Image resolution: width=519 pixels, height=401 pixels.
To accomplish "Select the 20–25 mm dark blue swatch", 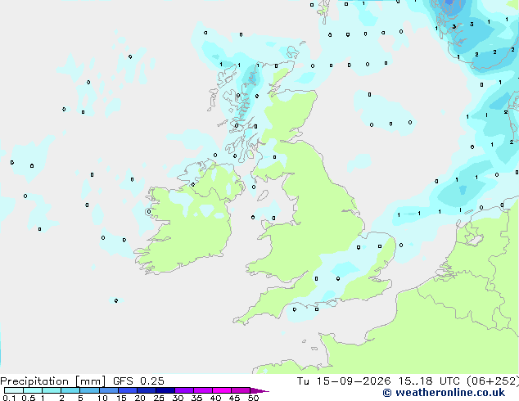I will pyautogui.click(x=146, y=390).
